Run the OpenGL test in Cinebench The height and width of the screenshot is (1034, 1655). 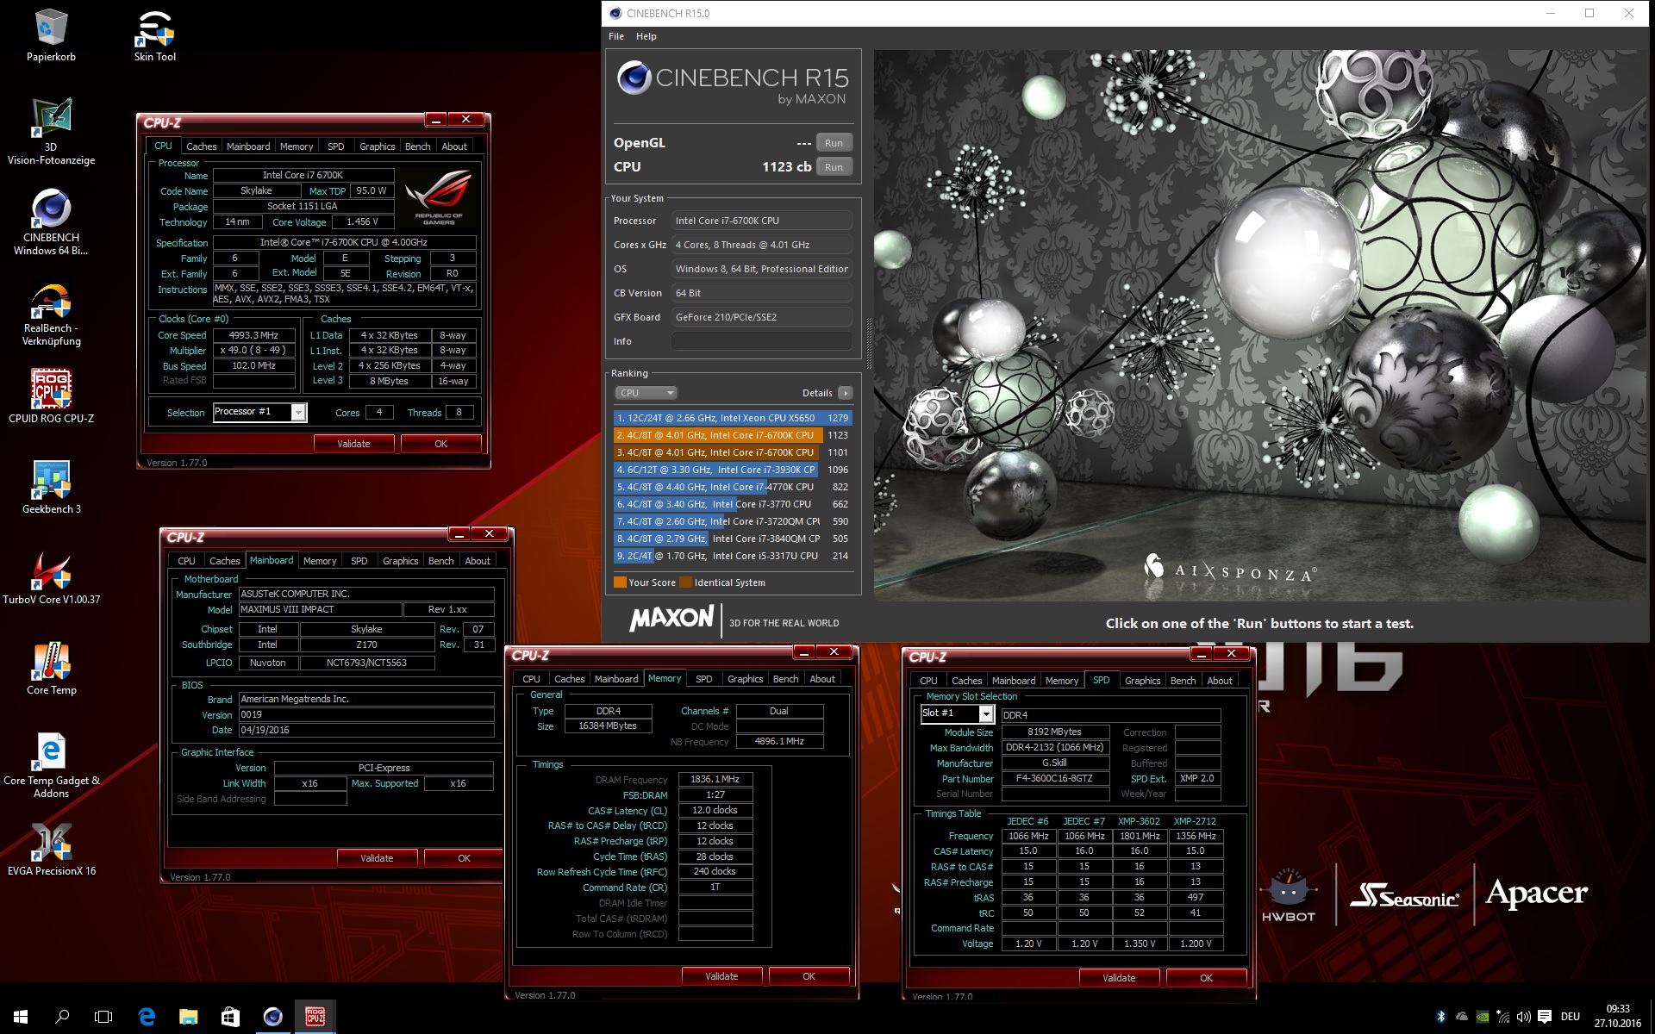[x=834, y=143]
